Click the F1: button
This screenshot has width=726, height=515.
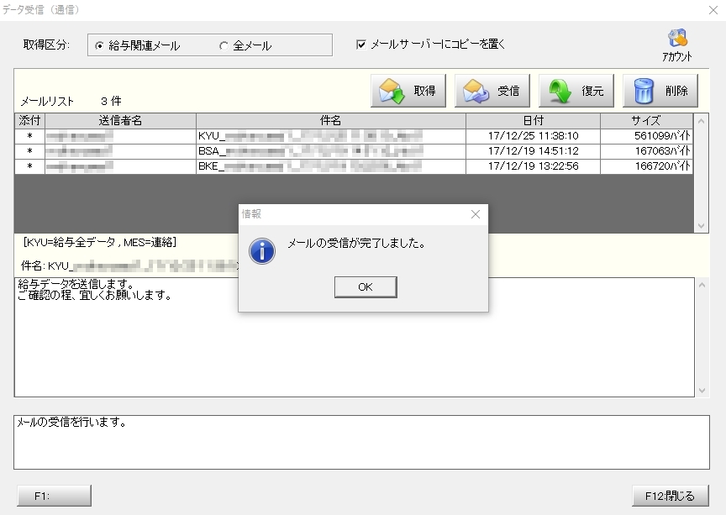(54, 496)
